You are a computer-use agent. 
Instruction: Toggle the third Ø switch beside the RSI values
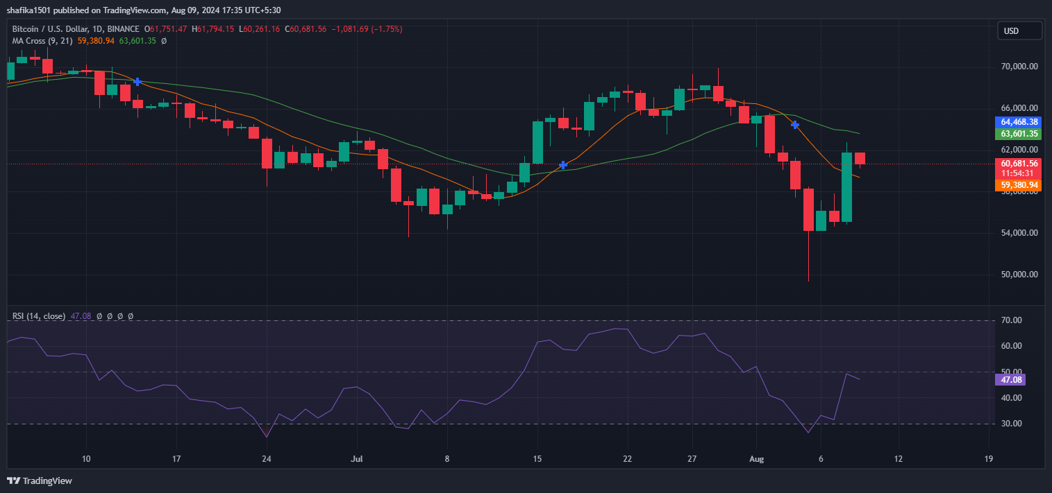[120, 316]
